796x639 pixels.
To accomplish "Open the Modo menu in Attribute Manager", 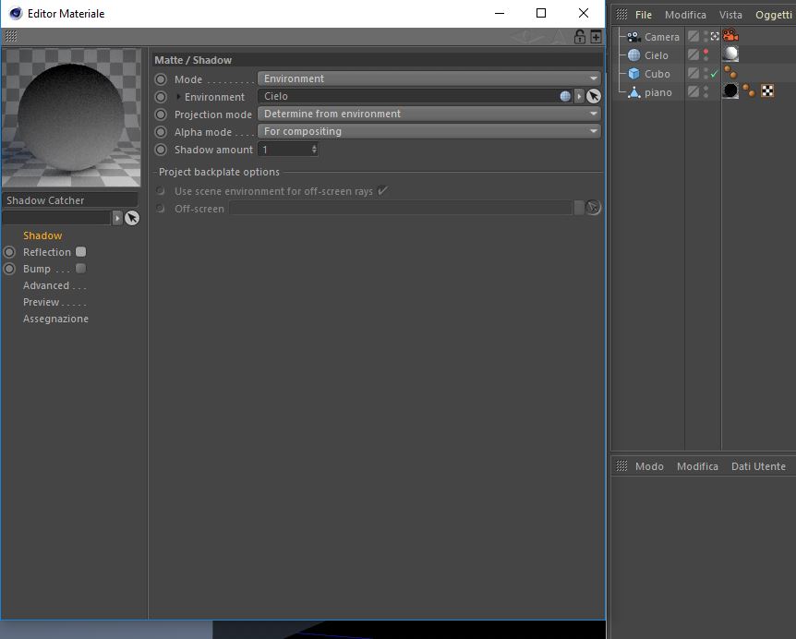I will (x=649, y=466).
